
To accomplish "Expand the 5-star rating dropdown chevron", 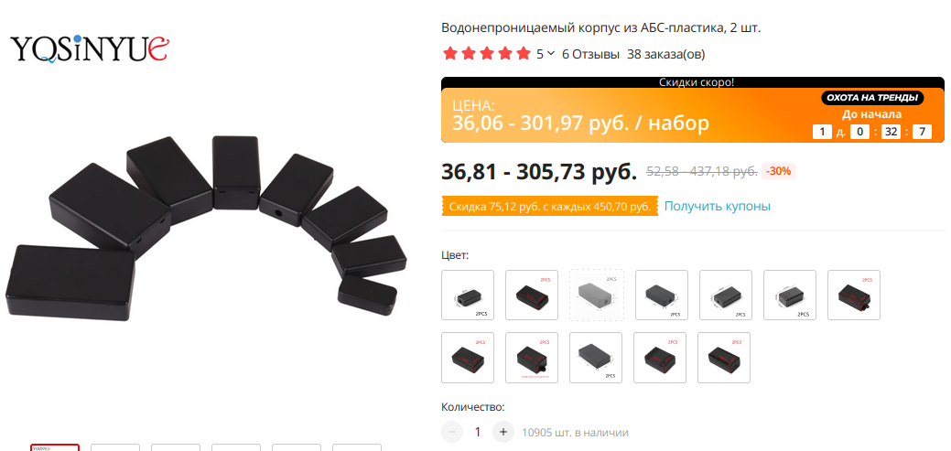I will pyautogui.click(x=551, y=54).
